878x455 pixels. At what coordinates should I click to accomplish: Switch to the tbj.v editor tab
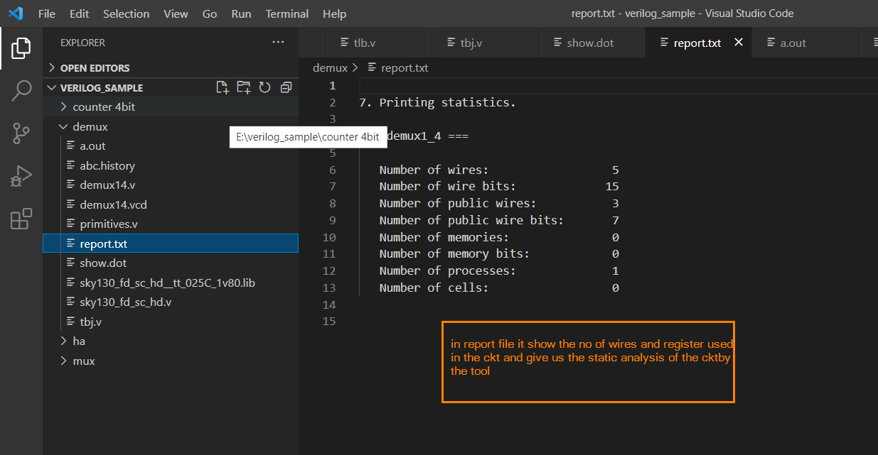click(485, 43)
